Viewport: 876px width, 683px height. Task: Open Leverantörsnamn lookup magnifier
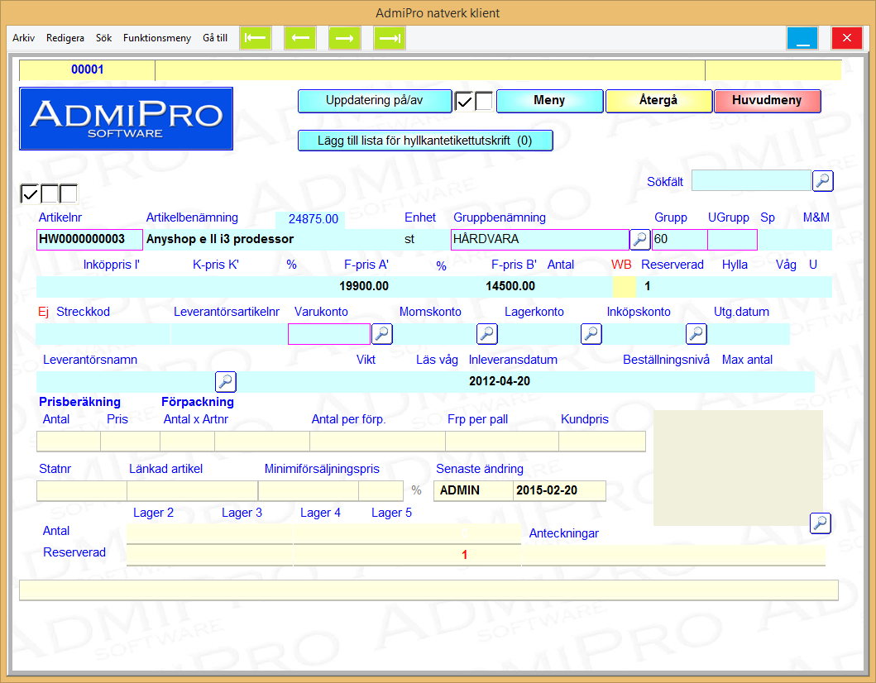pyautogui.click(x=225, y=382)
